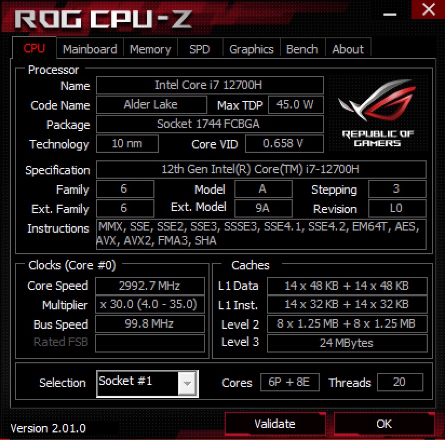Click the Instructions list box
Image resolution: width=445 pixels, height=440 pixels.
point(261,234)
